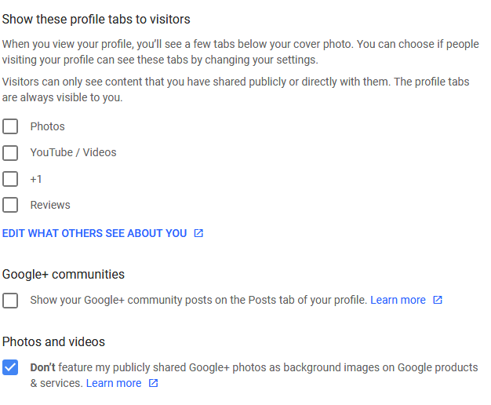Click external-link icon beside Edit What Others See
The width and height of the screenshot is (491, 405).
click(198, 233)
